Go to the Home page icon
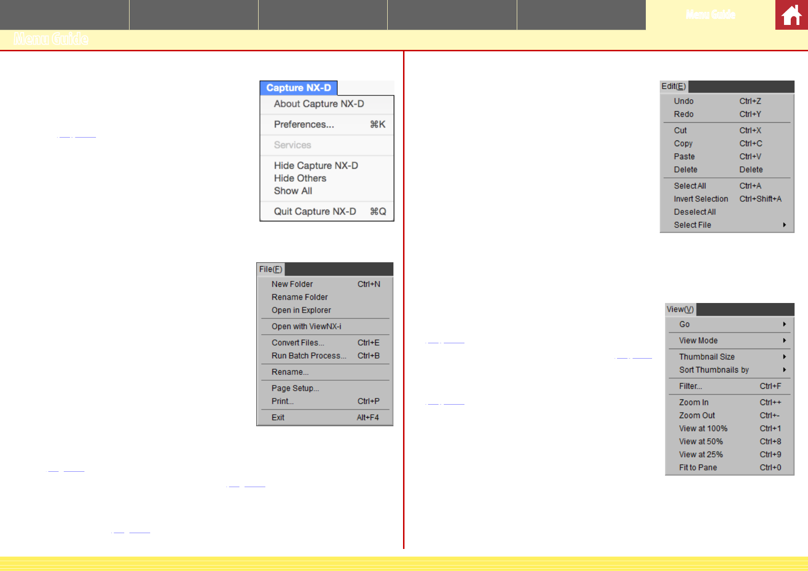 [792, 15]
